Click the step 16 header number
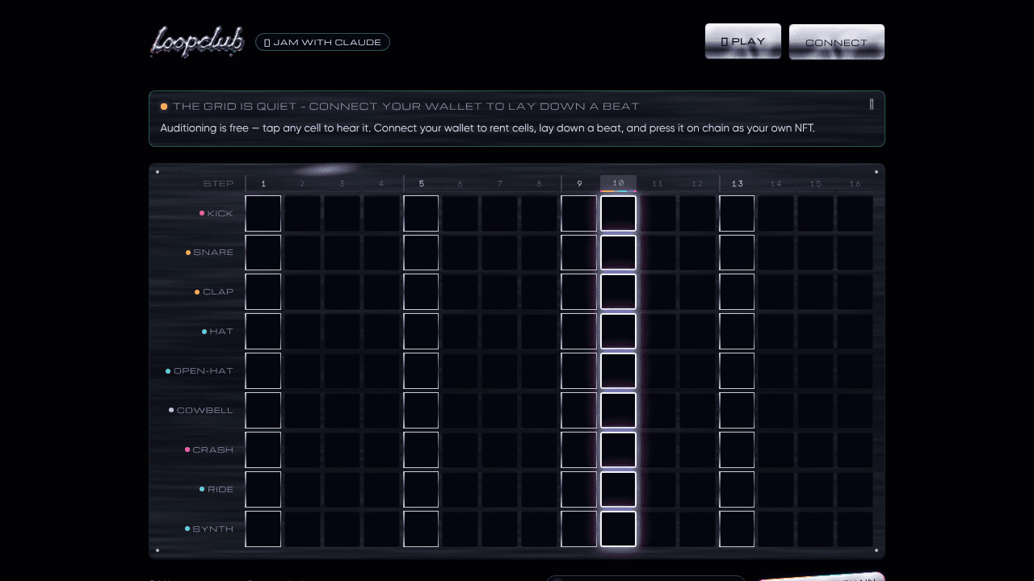 click(855, 184)
